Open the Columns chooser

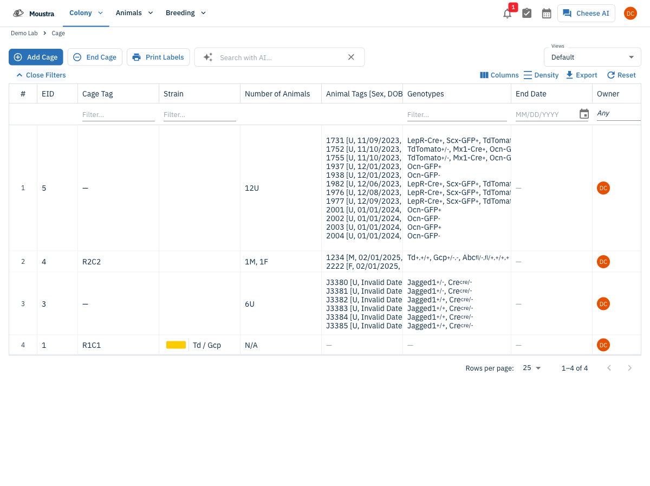point(499,75)
